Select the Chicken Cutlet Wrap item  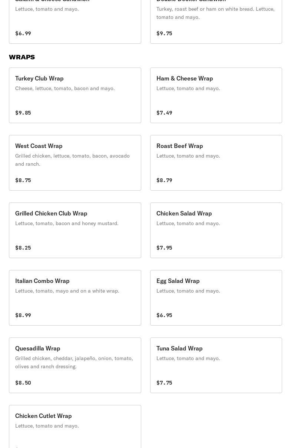pos(75,426)
